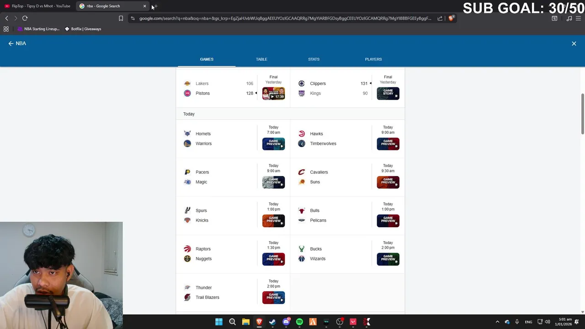Open the PLAYERS tab

[x=373, y=59]
